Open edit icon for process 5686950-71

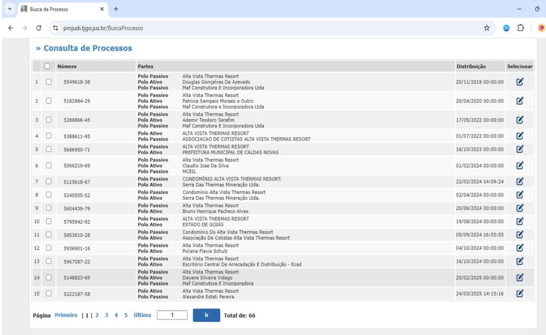point(520,149)
